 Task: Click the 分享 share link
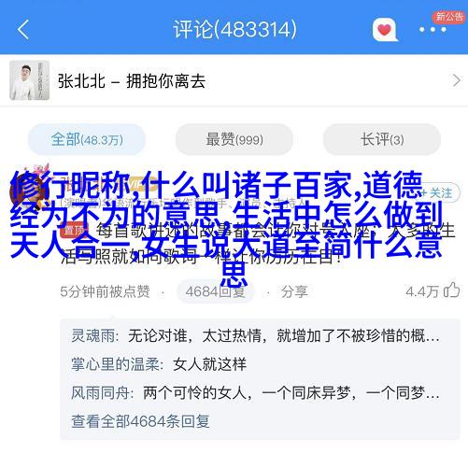[294, 291]
